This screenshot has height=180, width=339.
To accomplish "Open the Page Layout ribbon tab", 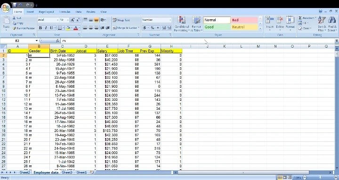I will (46, 12).
